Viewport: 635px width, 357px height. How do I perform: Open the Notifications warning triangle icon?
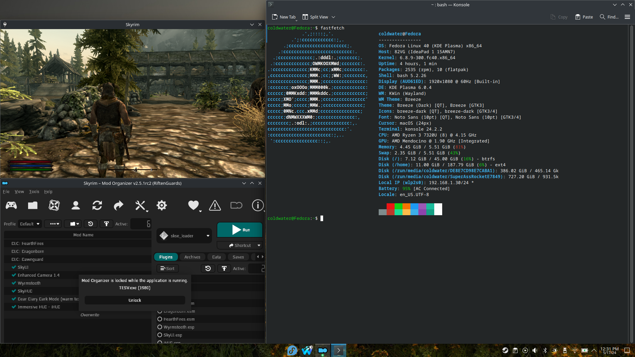[x=215, y=206]
